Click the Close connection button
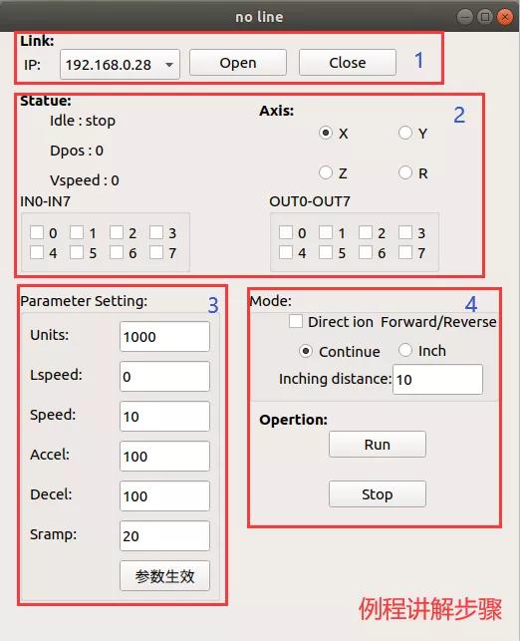This screenshot has height=641, width=520. [348, 63]
